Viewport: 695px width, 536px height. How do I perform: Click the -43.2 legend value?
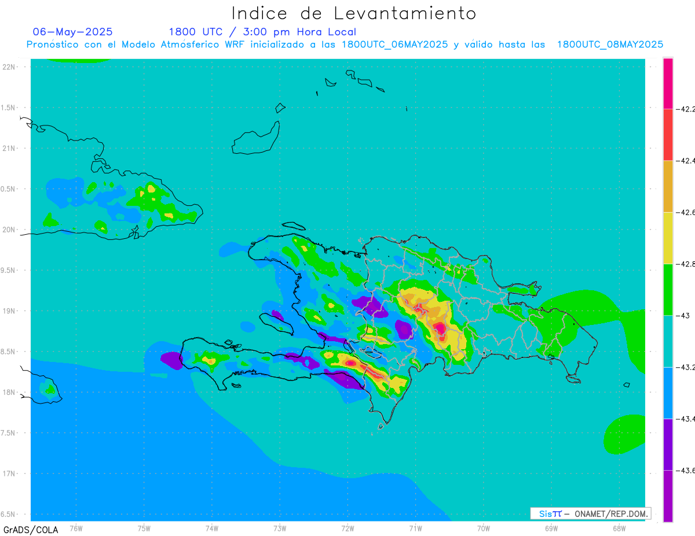pos(687,367)
